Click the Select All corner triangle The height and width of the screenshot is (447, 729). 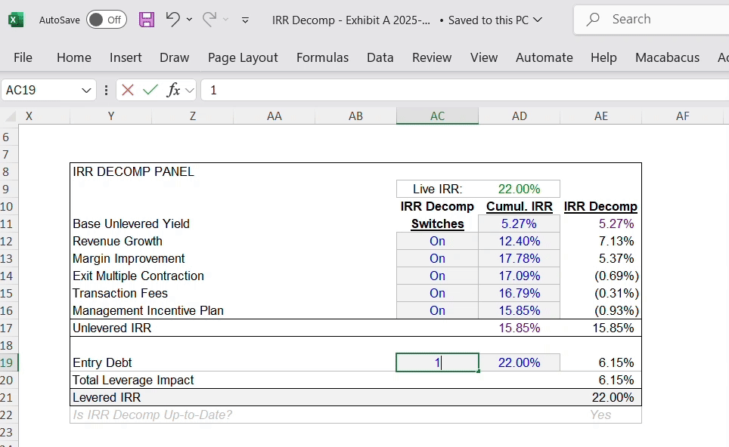coord(10,116)
